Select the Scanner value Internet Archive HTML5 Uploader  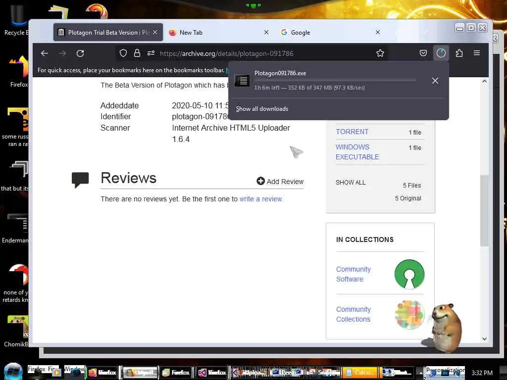pos(231,134)
